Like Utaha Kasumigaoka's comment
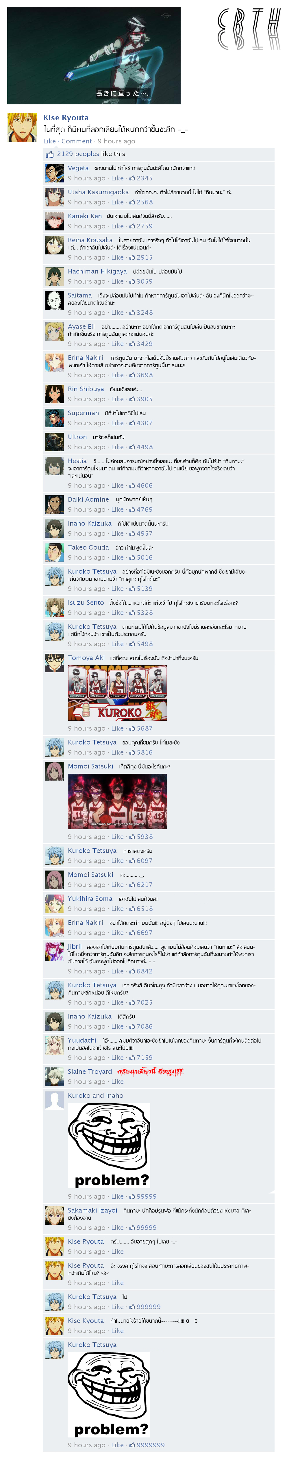This screenshot has width=289, height=1469. click(117, 202)
